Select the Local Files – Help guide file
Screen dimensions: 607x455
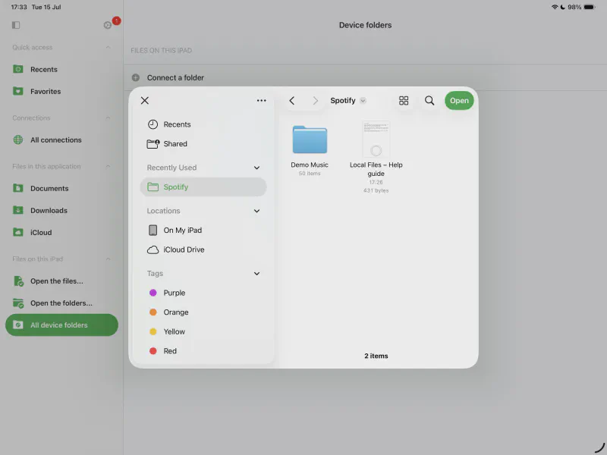click(x=376, y=140)
